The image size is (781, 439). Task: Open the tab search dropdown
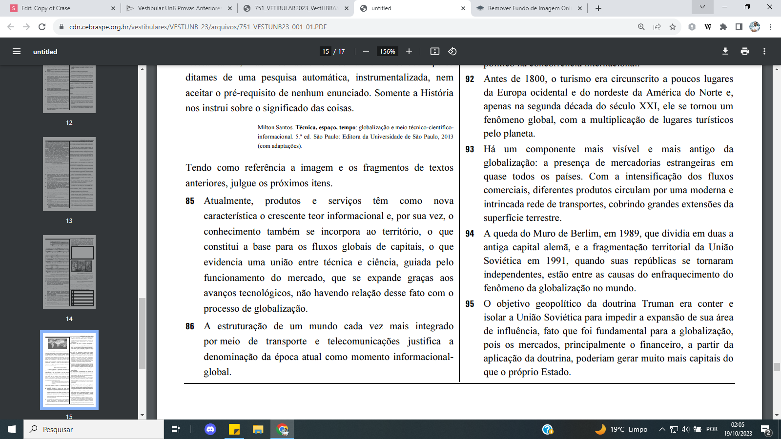click(x=702, y=7)
